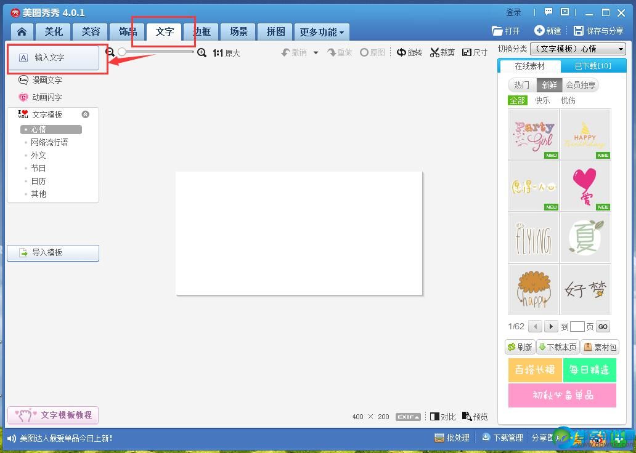This screenshot has height=453, width=636.
Task: Toggle the 对比 compare view
Action: point(442,417)
